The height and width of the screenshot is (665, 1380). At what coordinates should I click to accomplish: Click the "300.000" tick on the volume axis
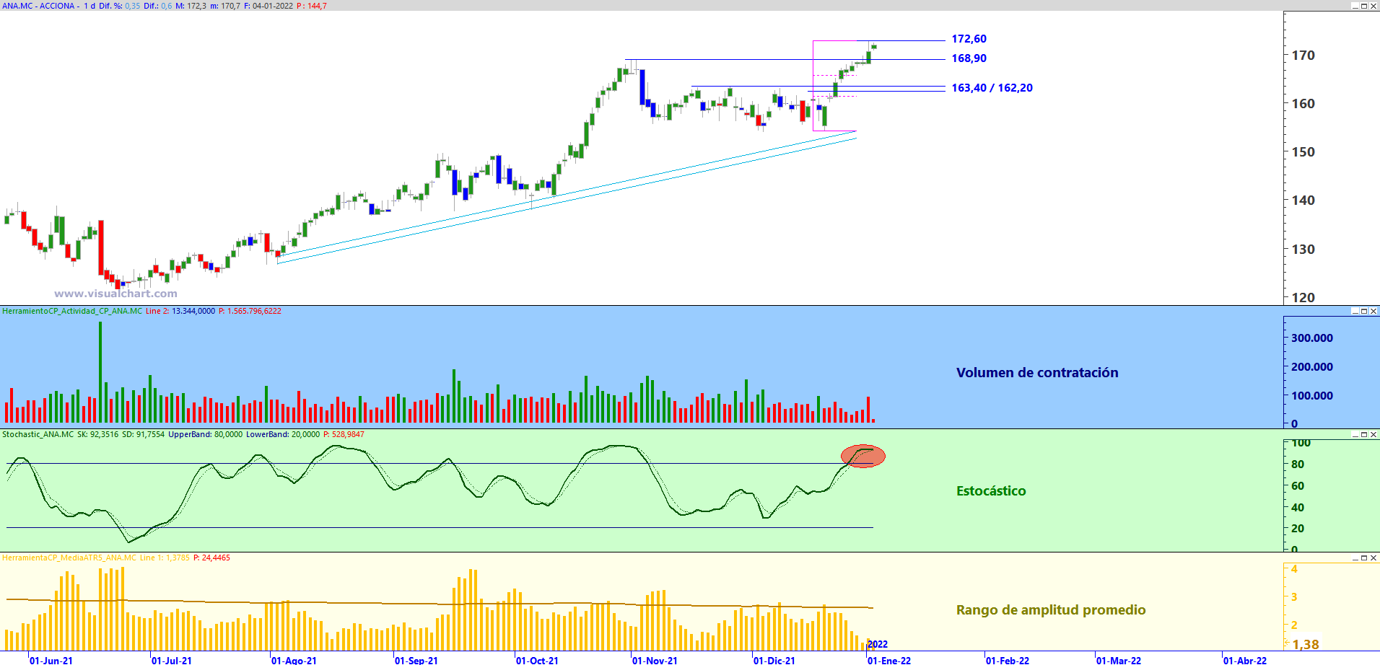(1312, 338)
